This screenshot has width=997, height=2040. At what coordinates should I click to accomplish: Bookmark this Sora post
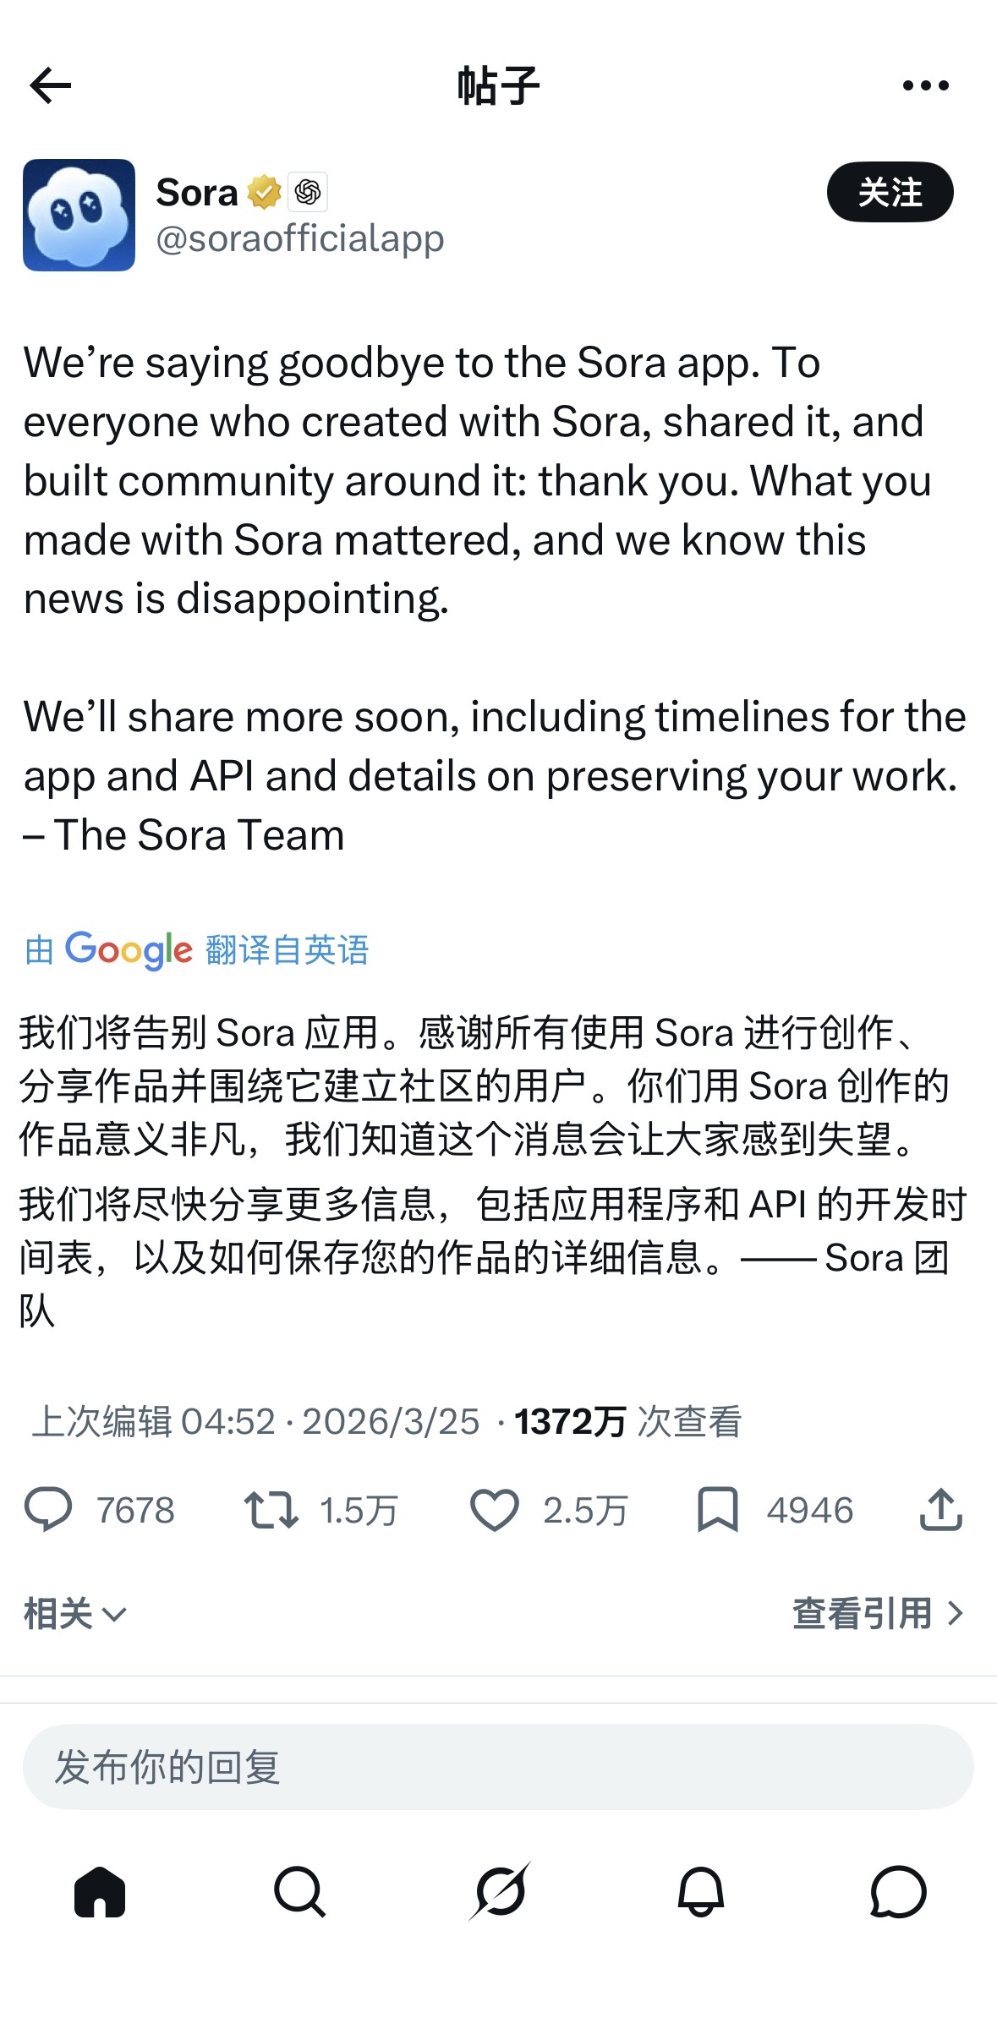tap(717, 1510)
